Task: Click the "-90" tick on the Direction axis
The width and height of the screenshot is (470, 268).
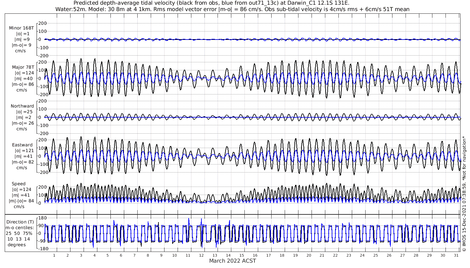Action: pos(42,241)
